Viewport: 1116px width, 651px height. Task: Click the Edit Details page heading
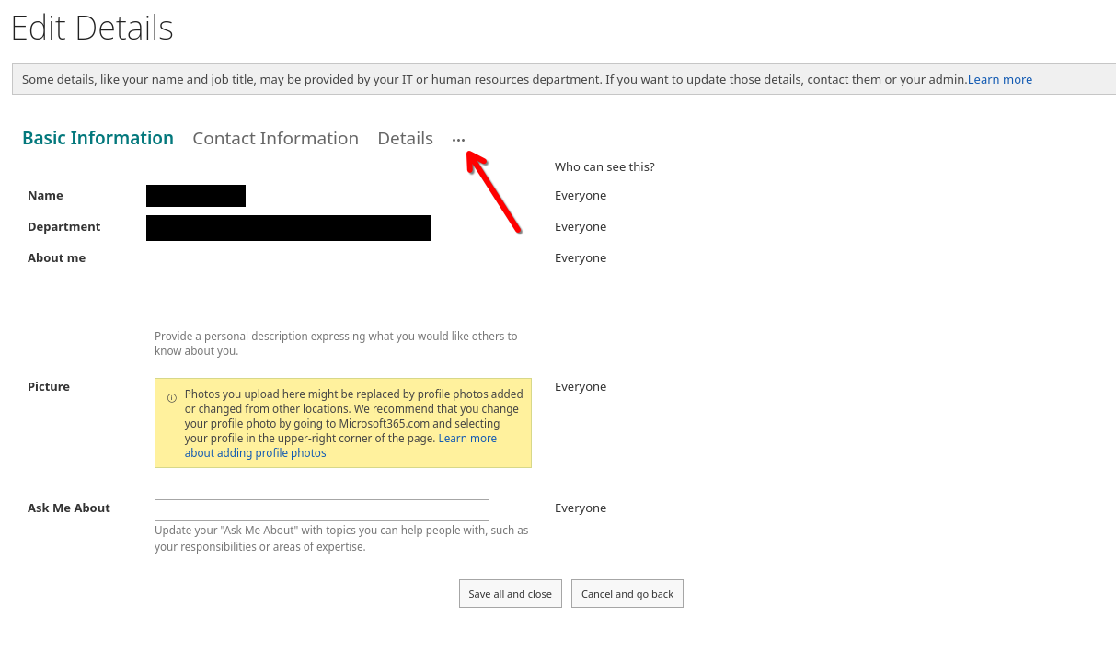[92, 28]
